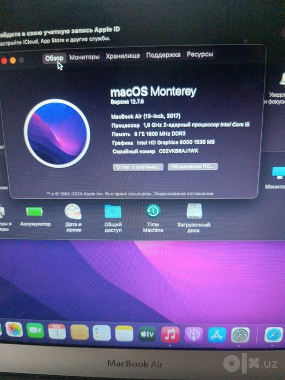285x380 pixels.
Task: Open the Ресурсы tab
Action: point(200,54)
